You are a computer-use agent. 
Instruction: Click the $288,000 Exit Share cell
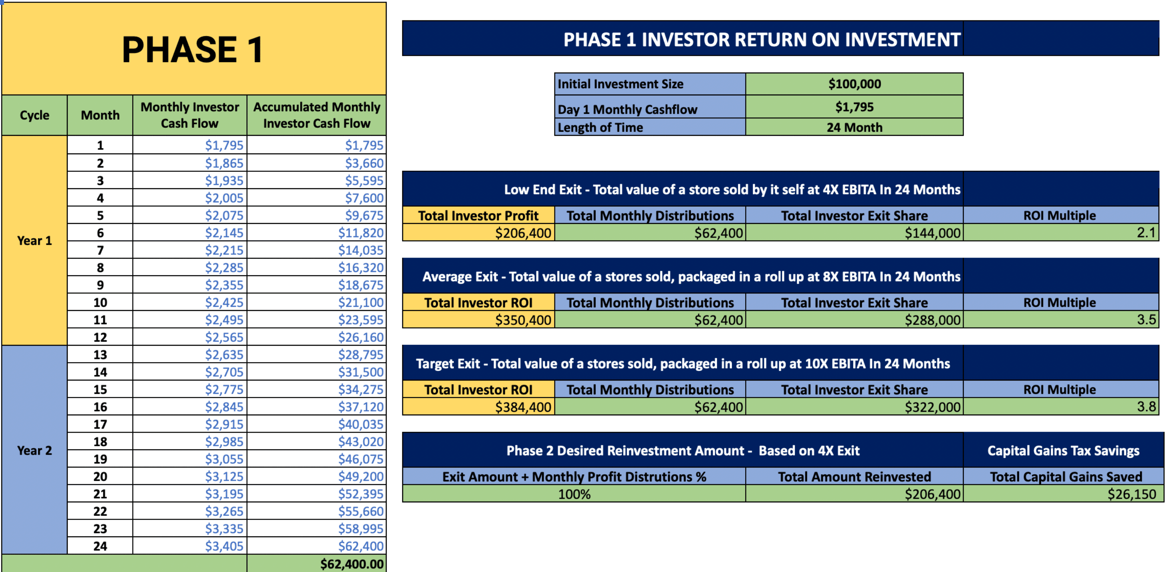854,320
